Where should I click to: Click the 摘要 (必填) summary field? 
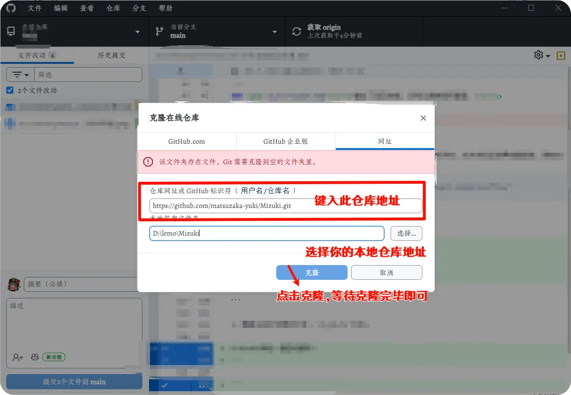click(81, 284)
